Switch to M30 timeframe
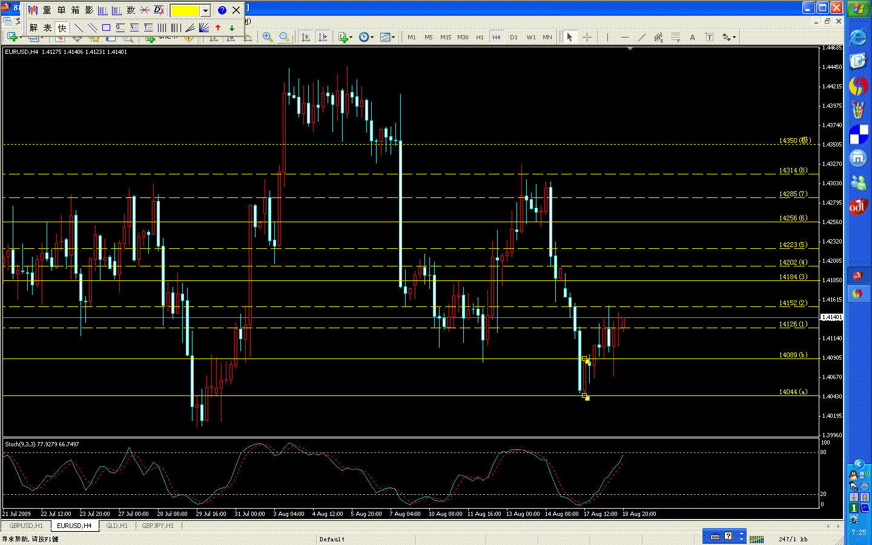 (463, 38)
